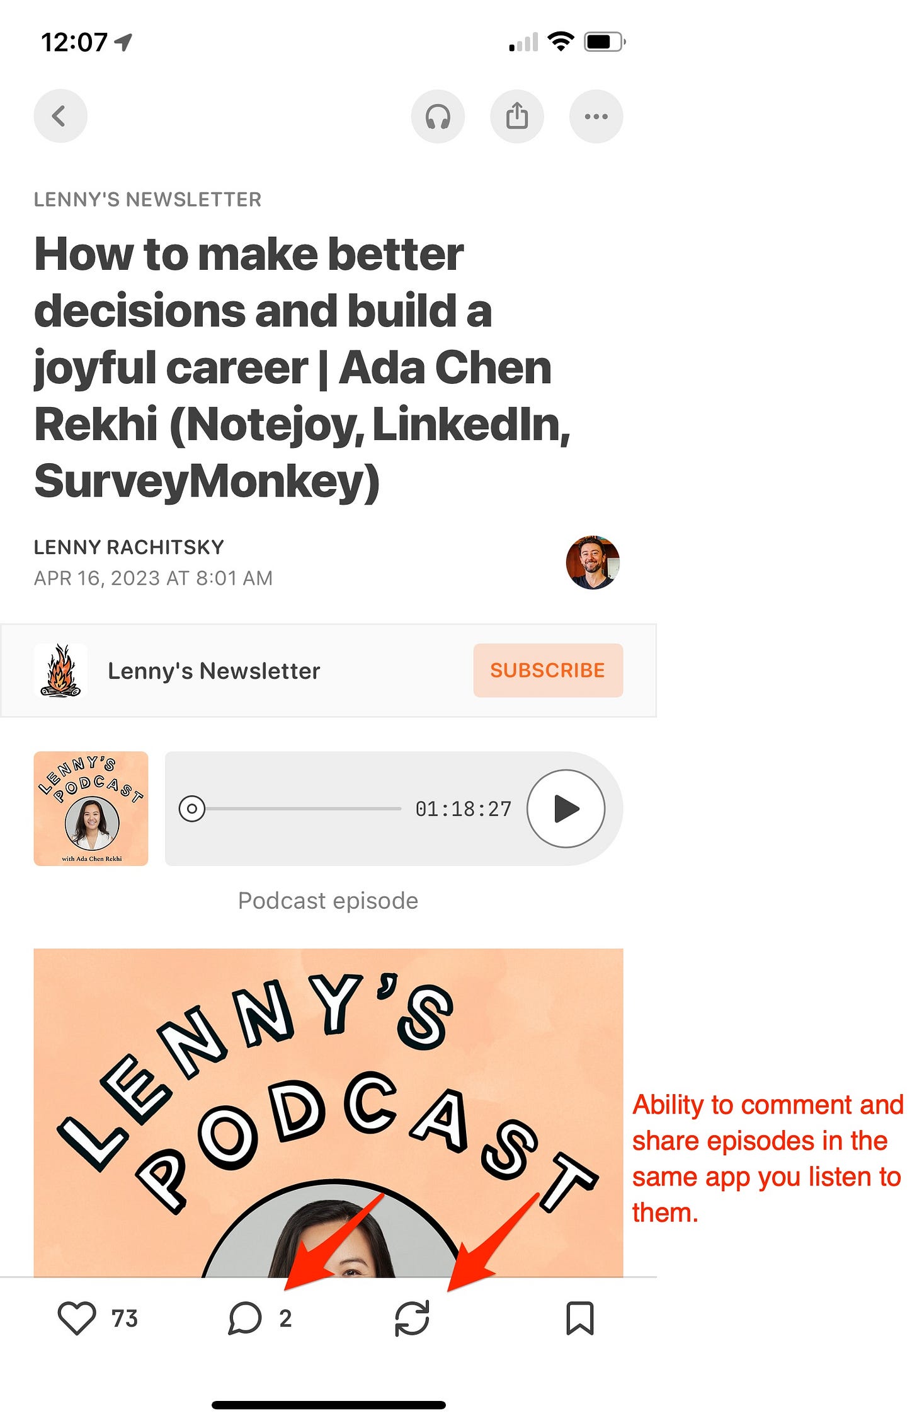Open the headphones audio listening button
This screenshot has height=1423, width=917.
(438, 116)
